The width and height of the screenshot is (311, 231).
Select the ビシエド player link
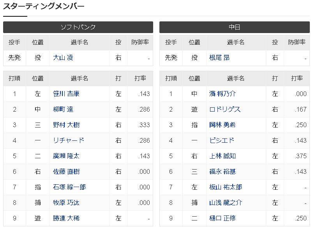tap(222, 140)
